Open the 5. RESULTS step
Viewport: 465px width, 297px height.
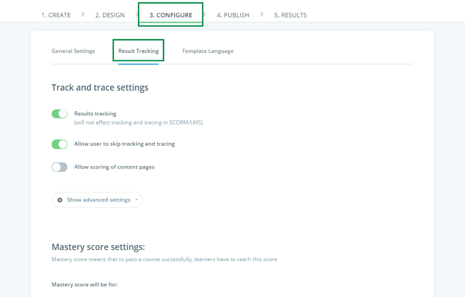point(290,15)
